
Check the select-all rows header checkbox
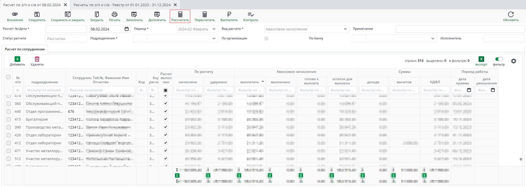[x=8, y=77]
